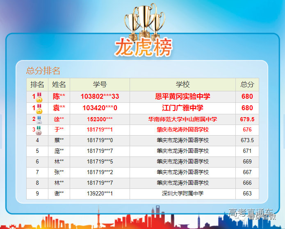285x229 pixels.
Task: Select the name 蔡** in rank 4 row
Action: (x=59, y=140)
